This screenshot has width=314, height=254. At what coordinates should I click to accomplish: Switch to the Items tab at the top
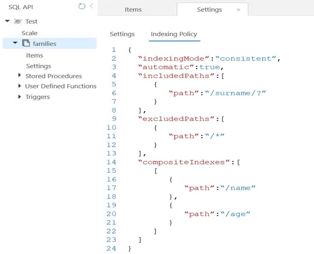tap(133, 10)
